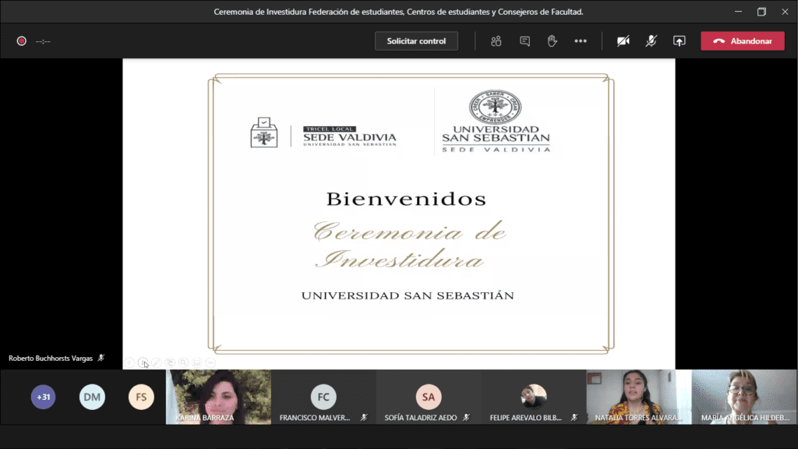Select María Angélica Hildebrandt's video tile
The image size is (798, 449).
[744, 397]
